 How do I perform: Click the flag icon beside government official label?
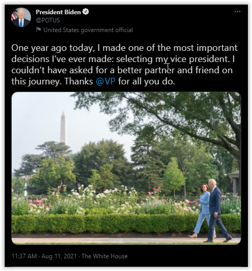(x=38, y=29)
